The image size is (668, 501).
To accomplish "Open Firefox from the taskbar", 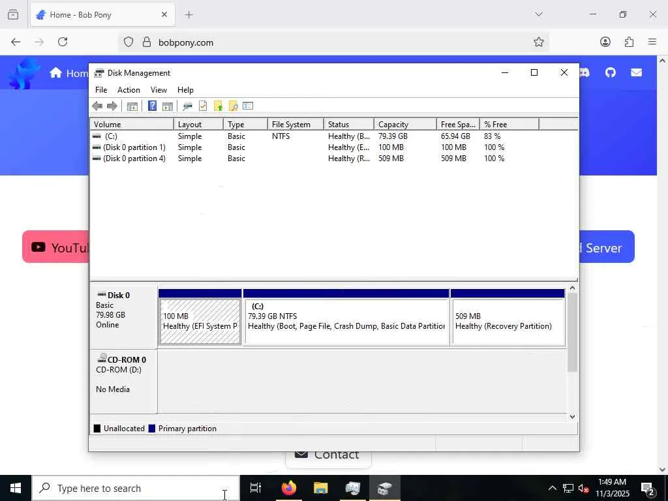I will point(288,488).
